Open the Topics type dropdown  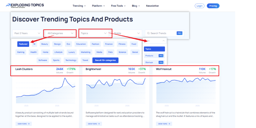point(94,33)
